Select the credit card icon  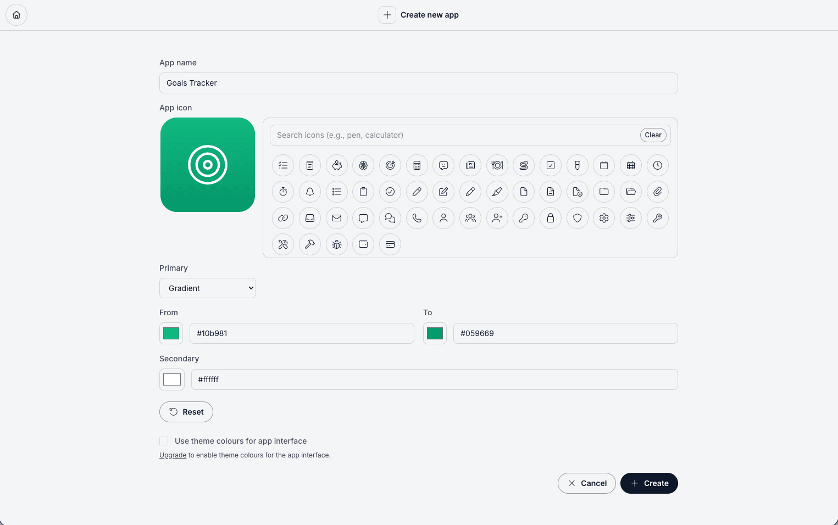tap(390, 244)
